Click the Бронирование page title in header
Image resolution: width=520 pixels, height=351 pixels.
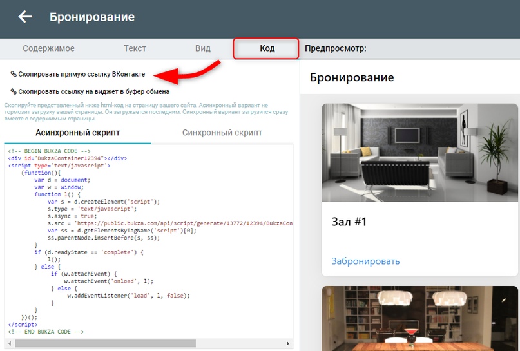(x=92, y=17)
